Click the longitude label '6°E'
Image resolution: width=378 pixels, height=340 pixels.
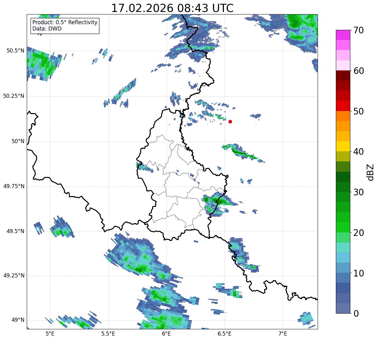click(166, 333)
